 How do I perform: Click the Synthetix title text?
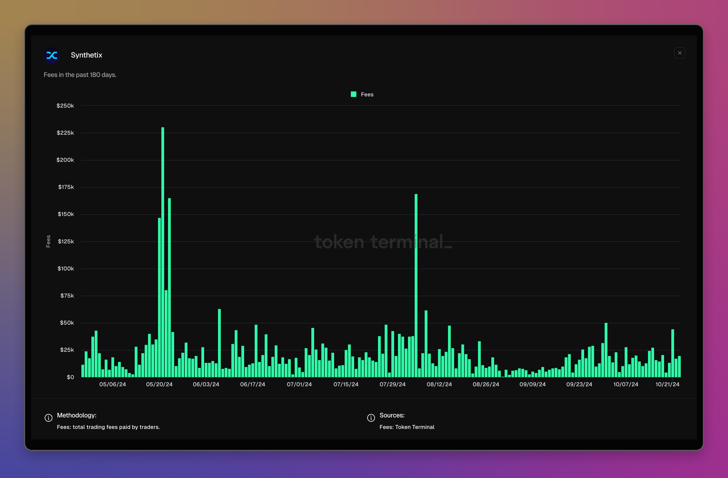(x=86, y=55)
